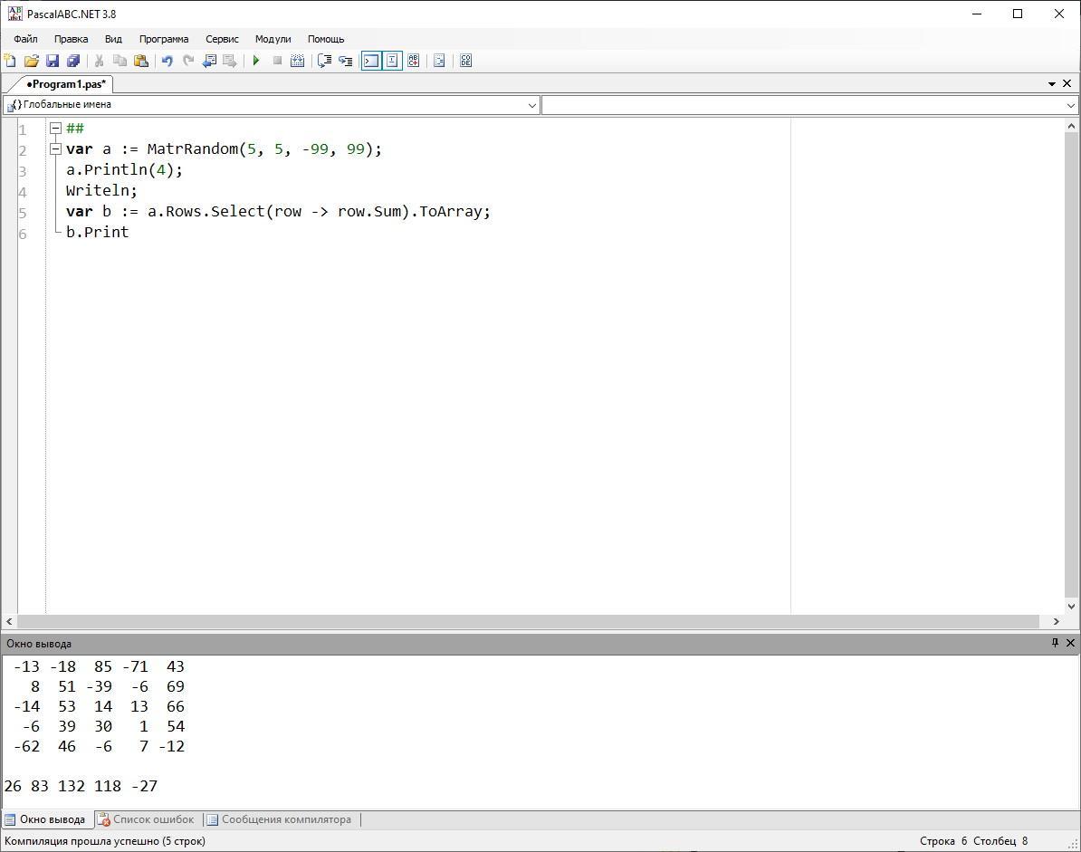This screenshot has width=1081, height=852.
Task: Click on b.Print code line
Action: pyautogui.click(x=97, y=233)
